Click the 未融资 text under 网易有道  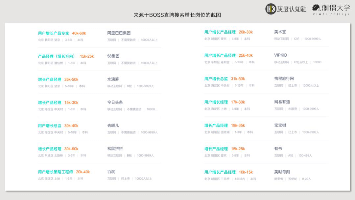click(x=293, y=109)
